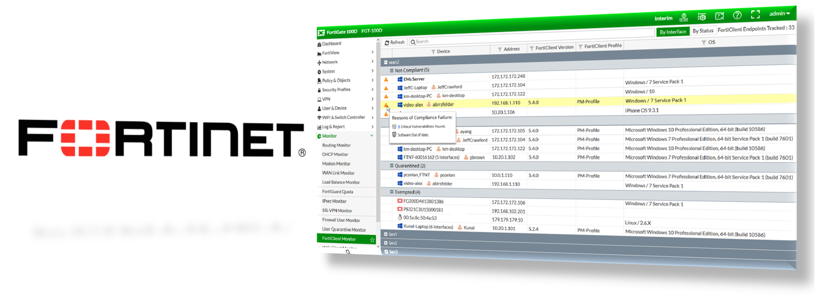
Task: Collapse the Not-Compliant (5) group
Action: pos(391,71)
